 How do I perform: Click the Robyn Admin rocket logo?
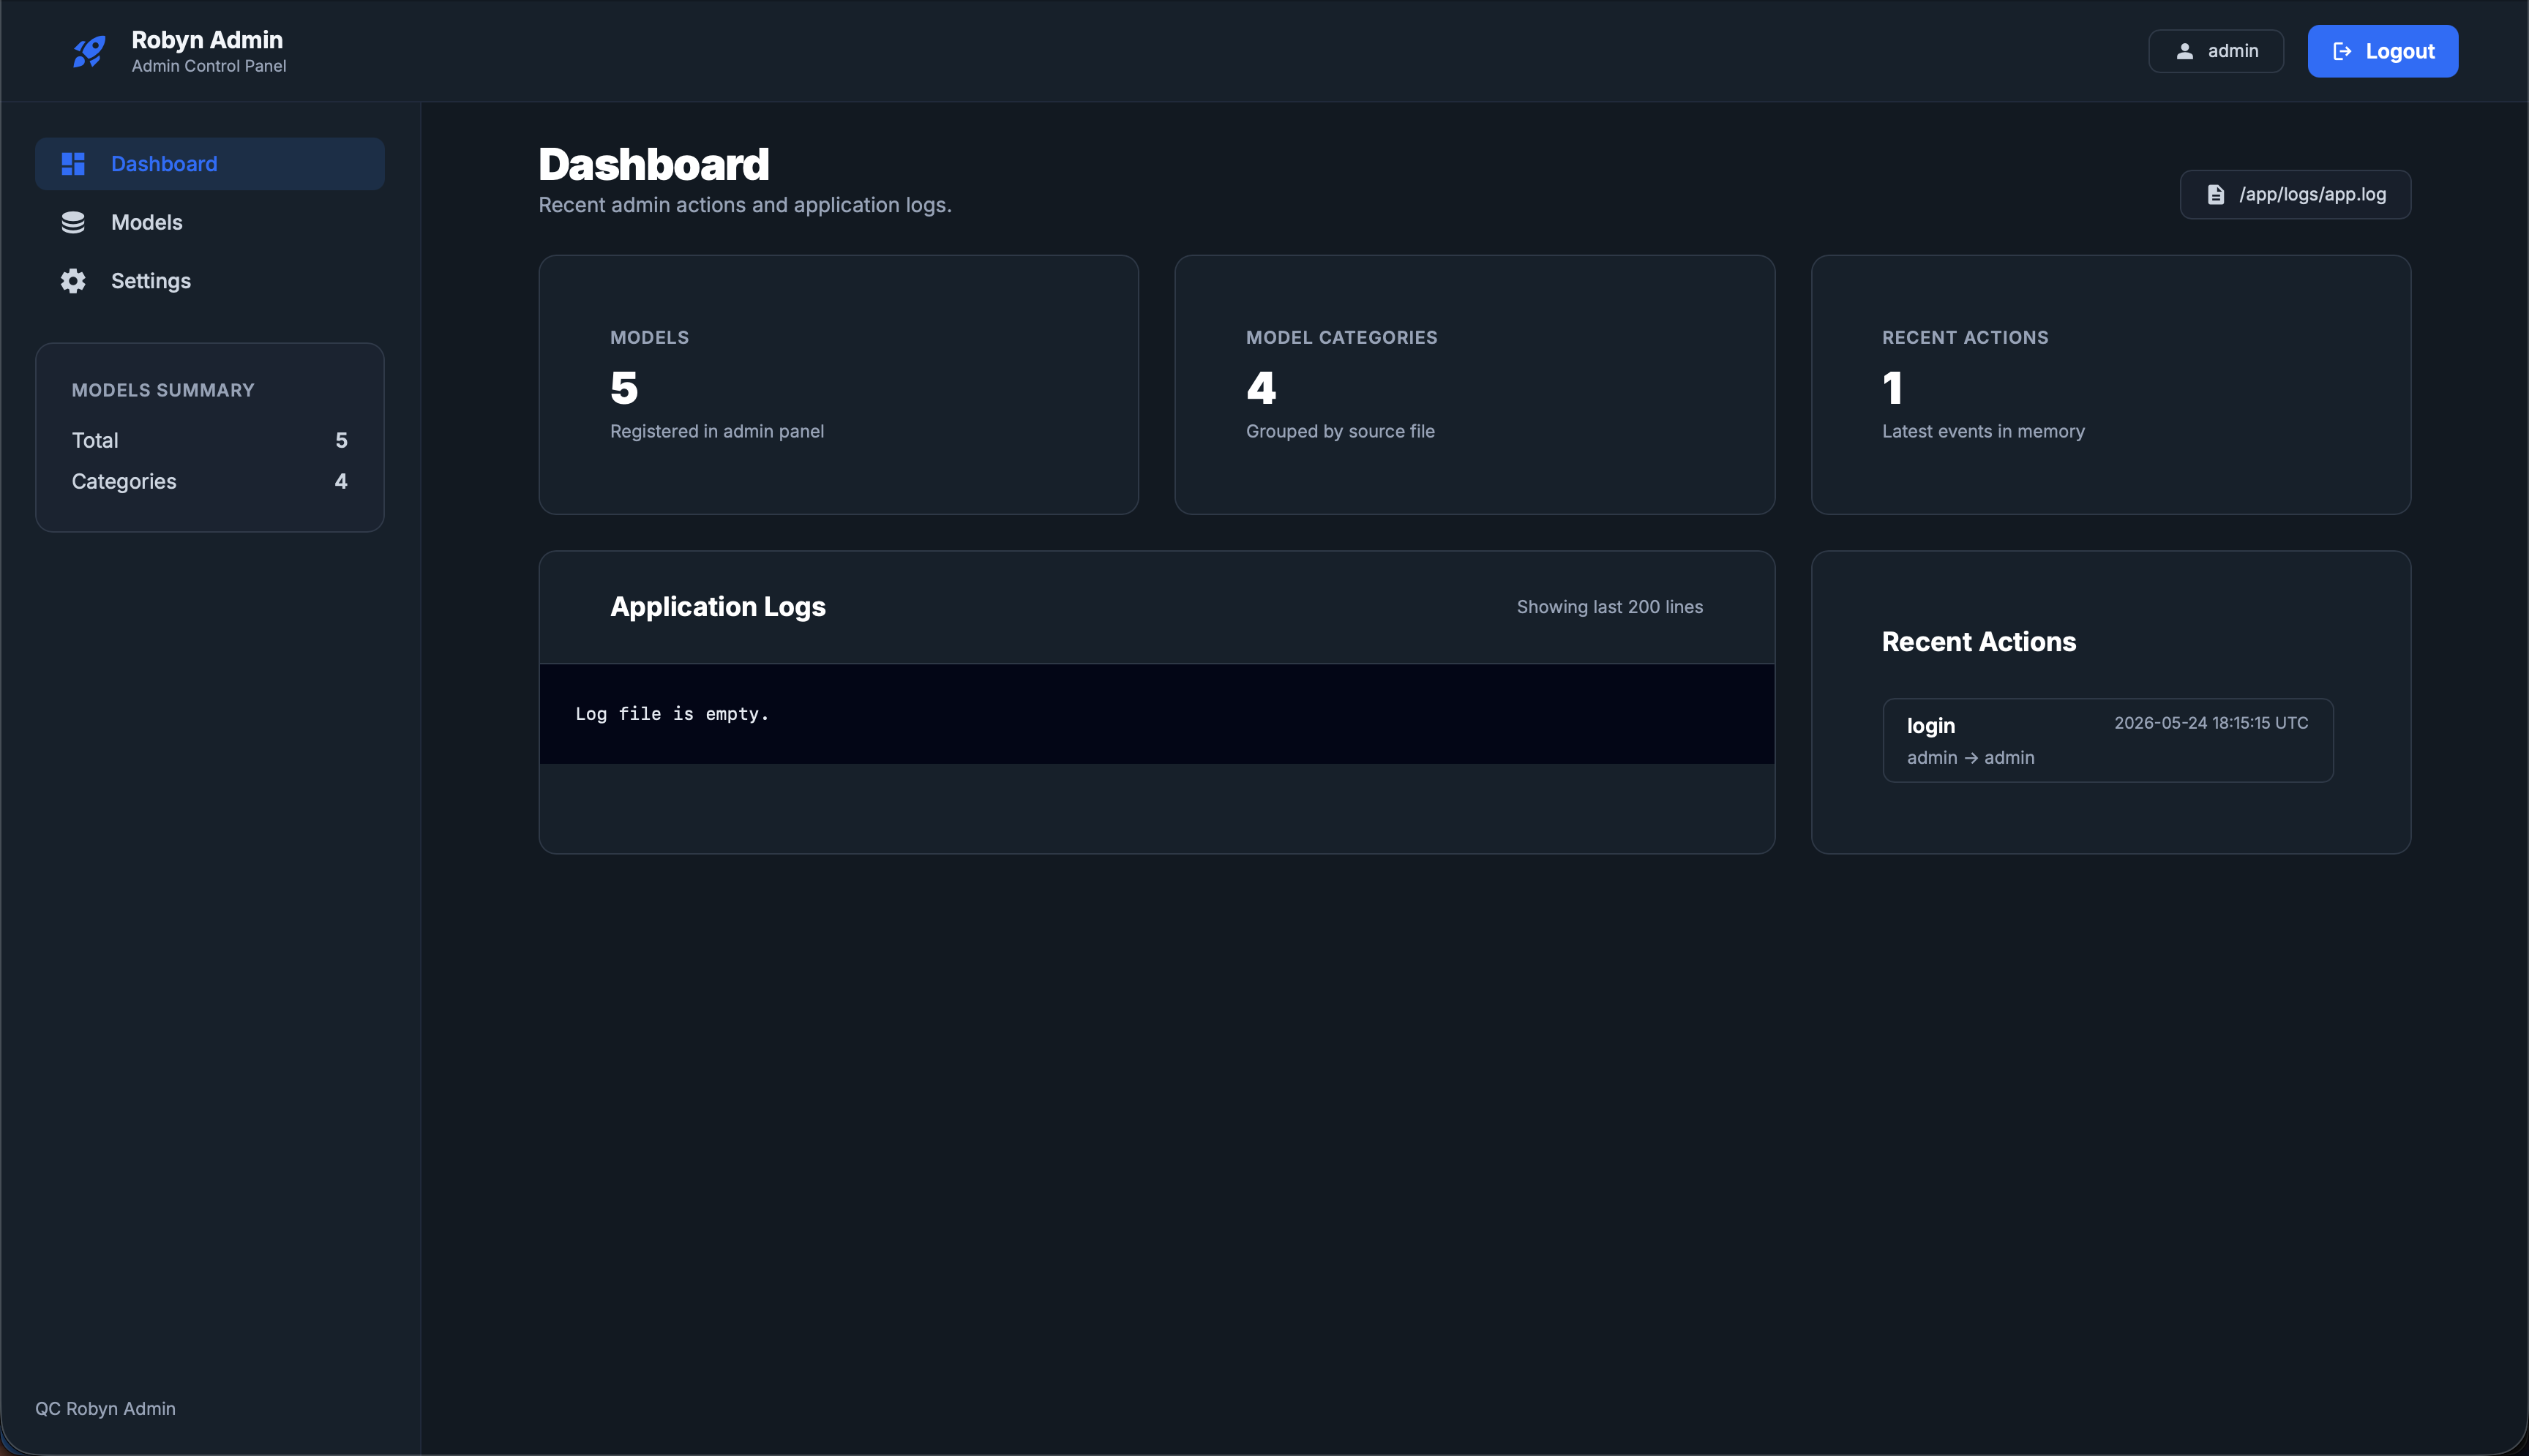[x=89, y=51]
